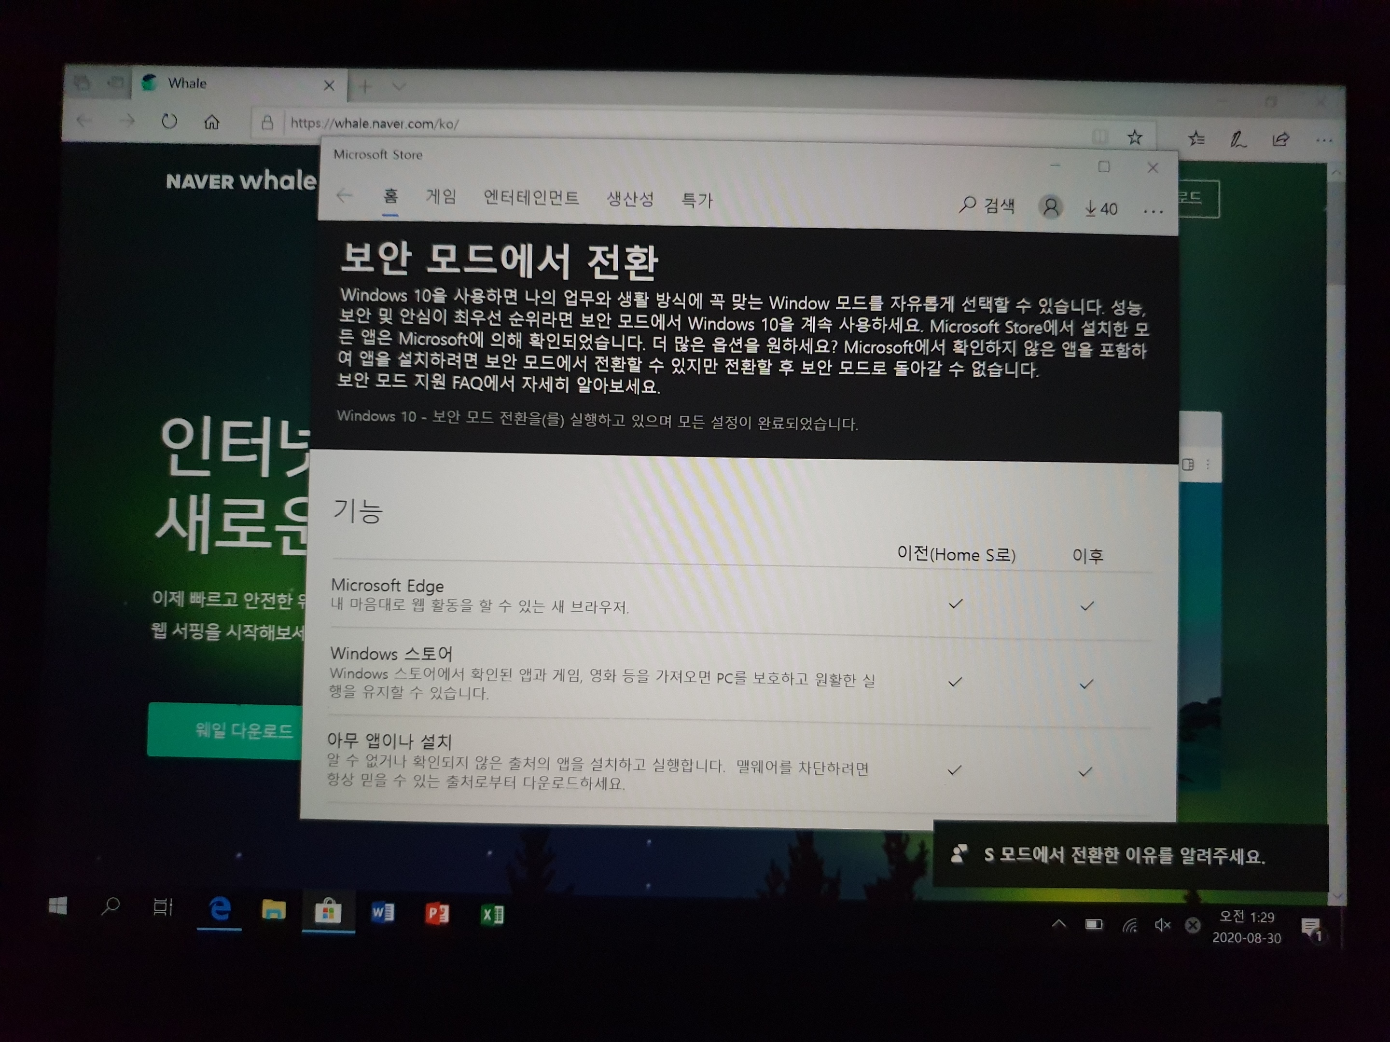Open the Store user account icon
The width and height of the screenshot is (1390, 1042).
click(x=1050, y=206)
